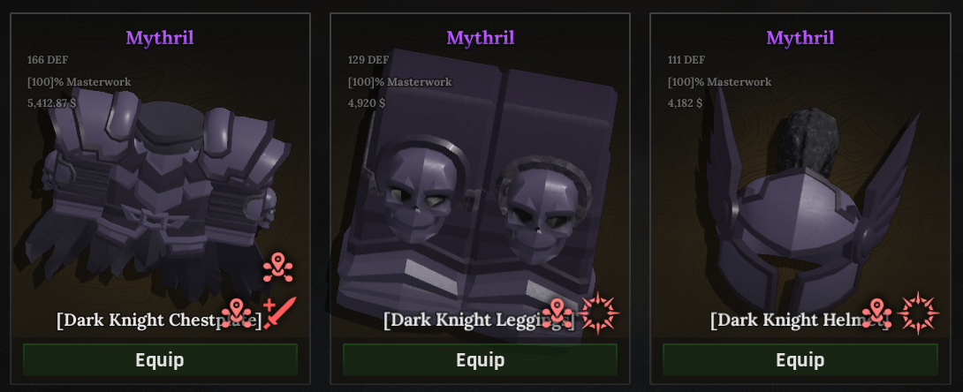
Task: Click the skull-node icon on Helmet card
Action: click(x=876, y=313)
